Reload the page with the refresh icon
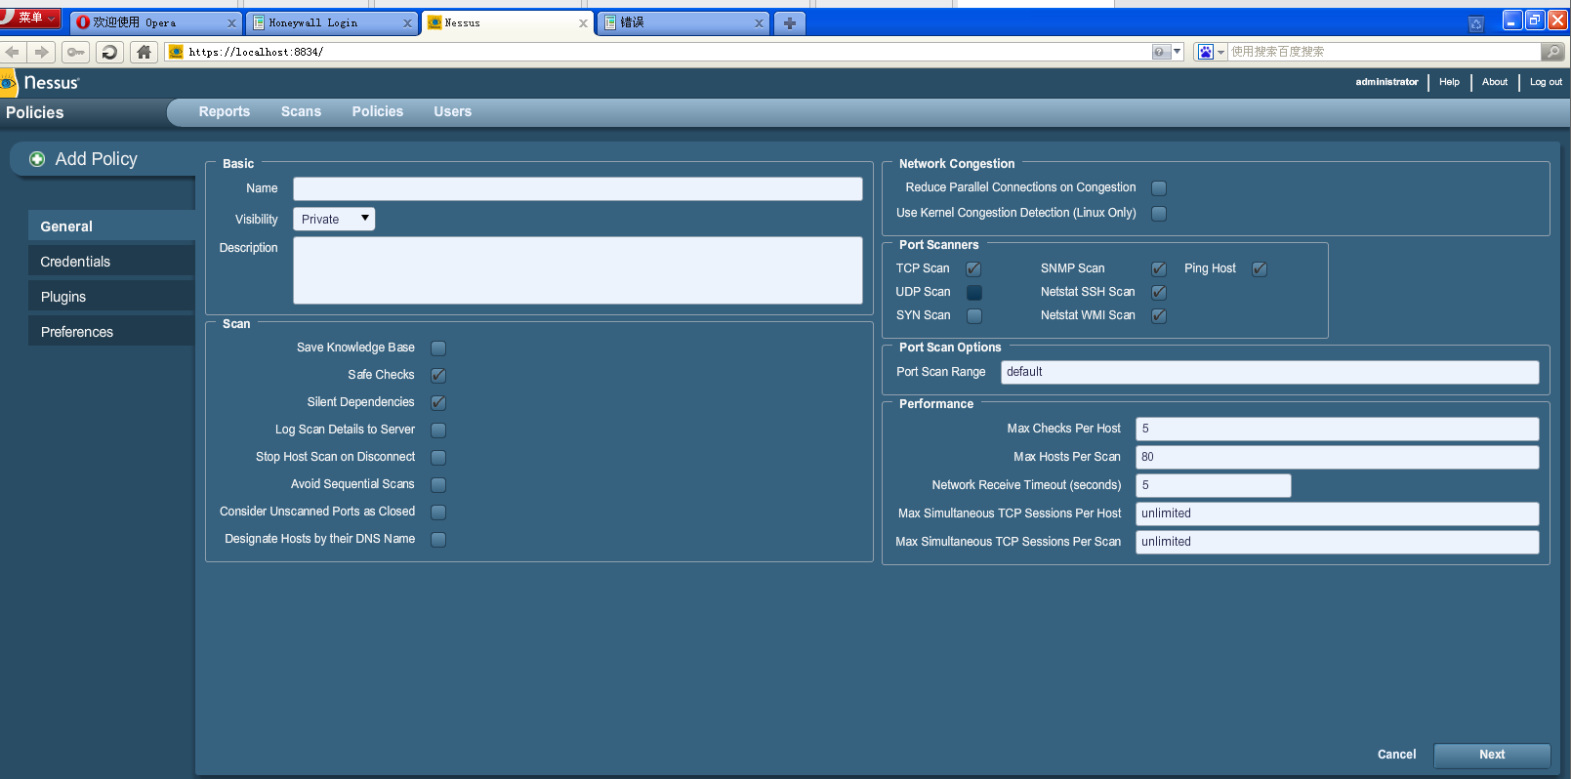Viewport: 1571px width, 779px height. (109, 52)
